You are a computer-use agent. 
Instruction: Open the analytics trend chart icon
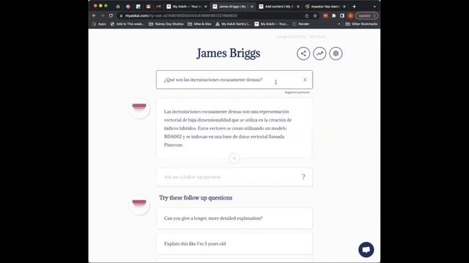point(320,53)
